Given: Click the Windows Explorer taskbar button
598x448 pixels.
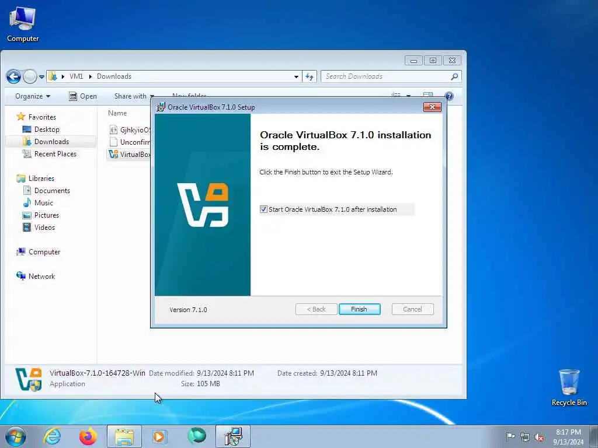Looking at the screenshot, I should point(124,436).
